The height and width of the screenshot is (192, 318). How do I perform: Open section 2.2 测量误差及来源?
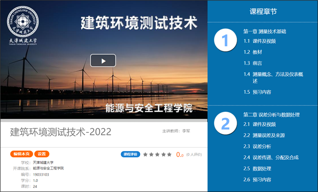[264, 135]
